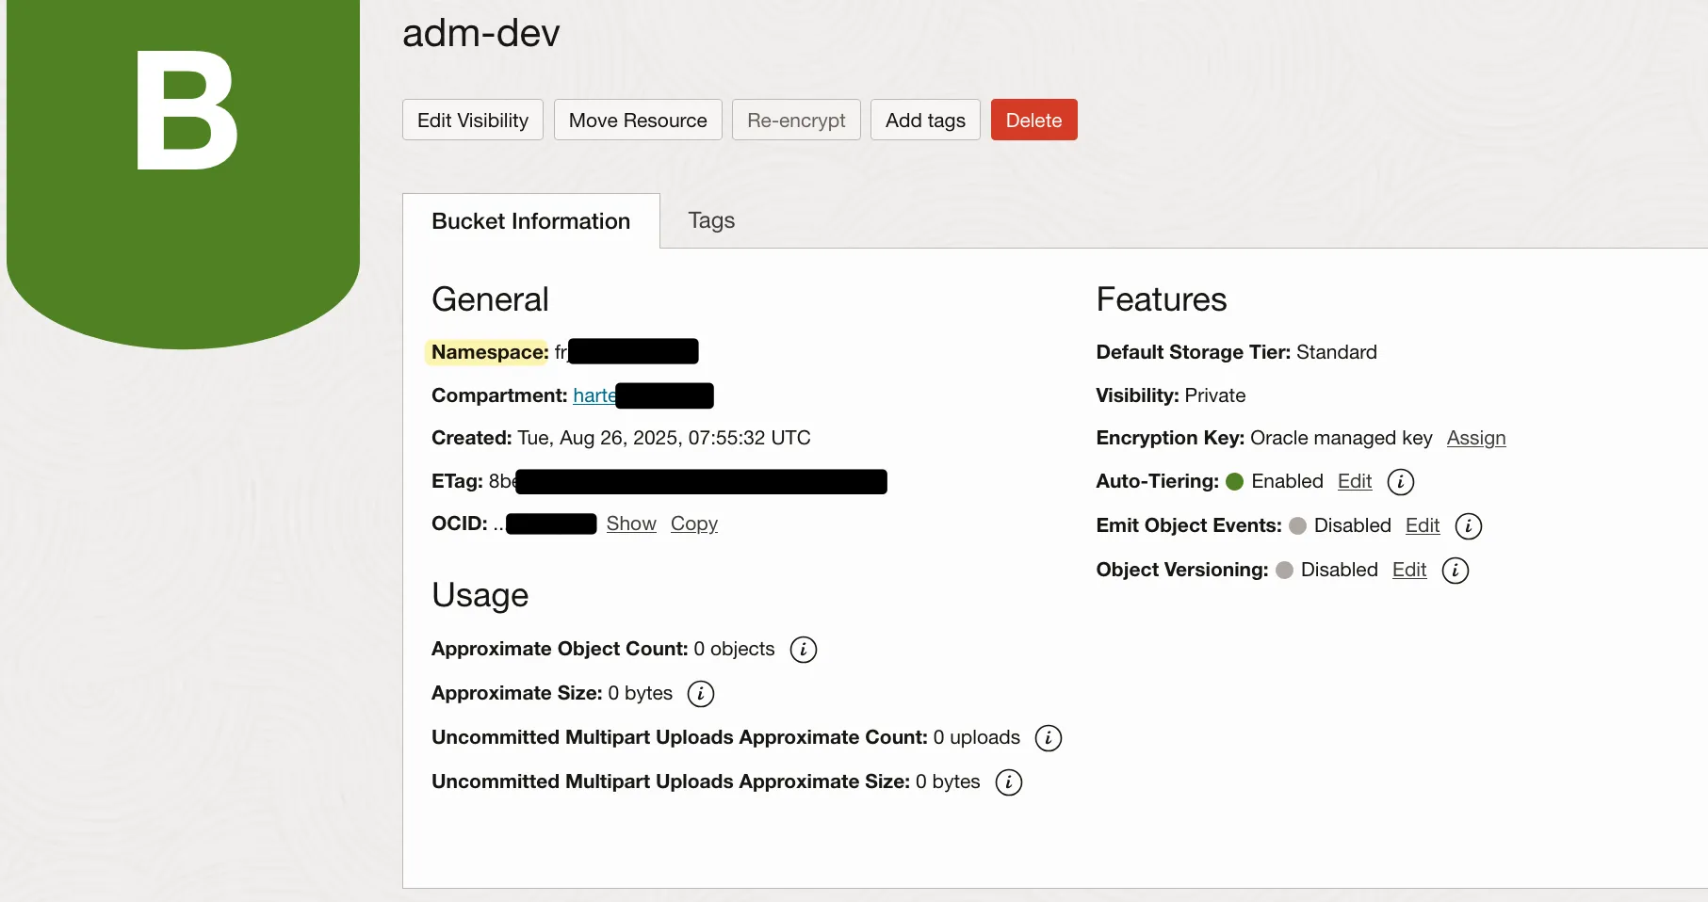Image resolution: width=1708 pixels, height=902 pixels.
Task: Edit the Auto-Tiering setting
Action: (1354, 481)
